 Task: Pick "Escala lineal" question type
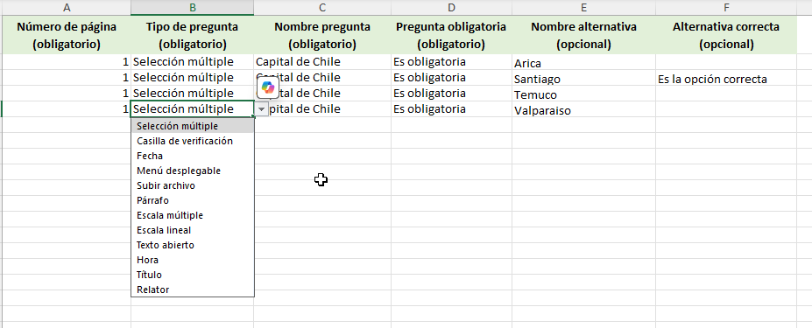point(193,230)
